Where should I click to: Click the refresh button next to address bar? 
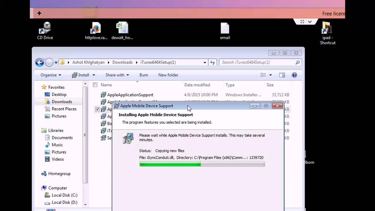(212, 62)
